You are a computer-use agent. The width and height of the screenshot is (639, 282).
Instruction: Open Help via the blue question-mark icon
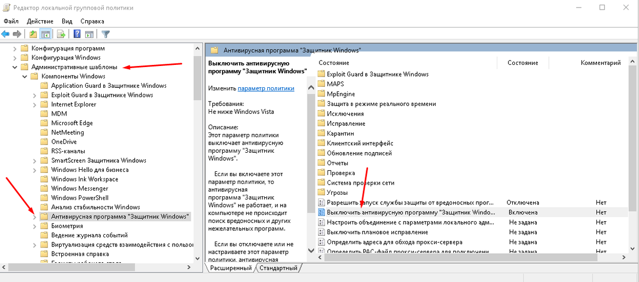pyautogui.click(x=77, y=34)
